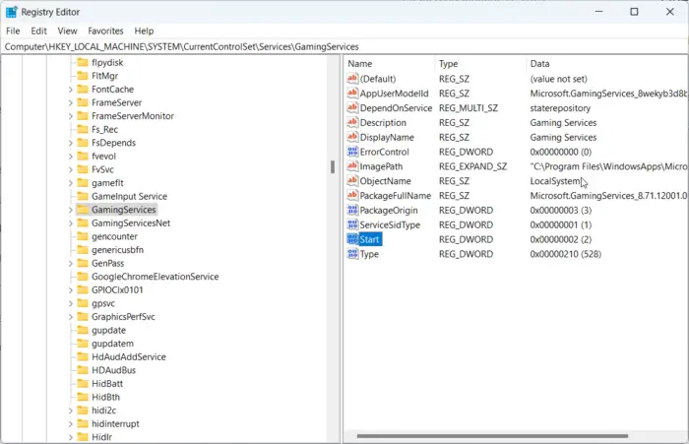This screenshot has height=444, width=689.
Task: Click the FontCache folder icon
Action: pos(83,89)
